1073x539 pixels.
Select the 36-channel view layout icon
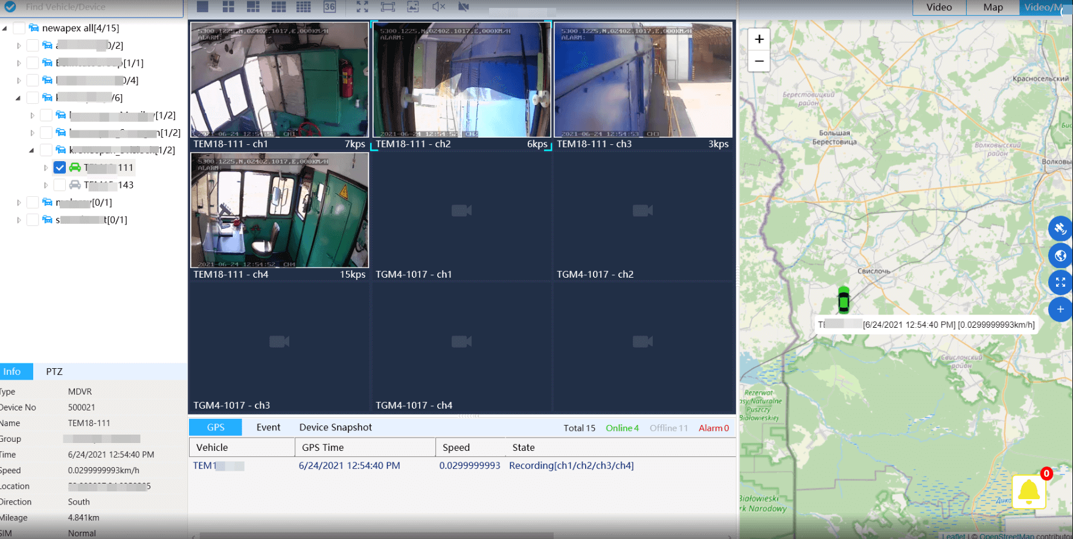(x=330, y=7)
